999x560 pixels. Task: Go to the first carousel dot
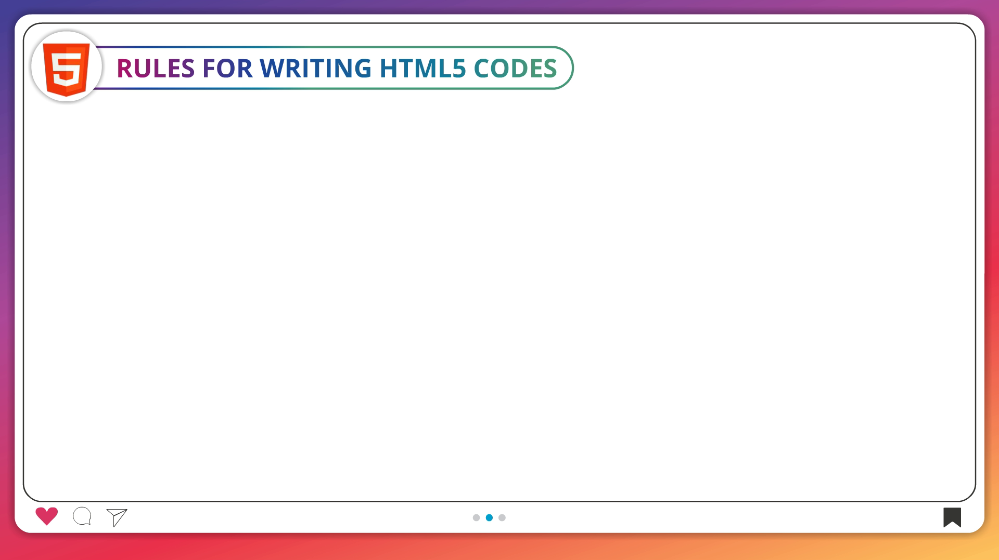476,517
